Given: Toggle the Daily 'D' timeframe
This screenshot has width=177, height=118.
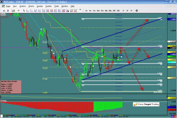Looking at the screenshot, I should 123,10.
